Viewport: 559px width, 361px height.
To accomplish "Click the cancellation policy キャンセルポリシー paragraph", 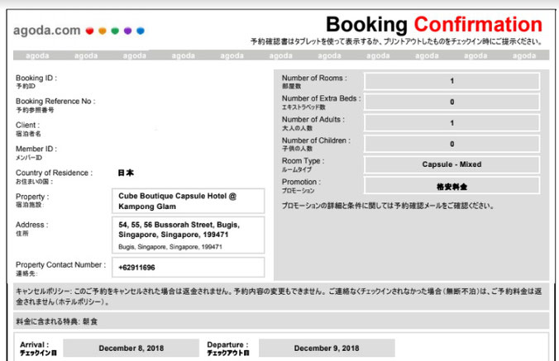I will (279, 297).
